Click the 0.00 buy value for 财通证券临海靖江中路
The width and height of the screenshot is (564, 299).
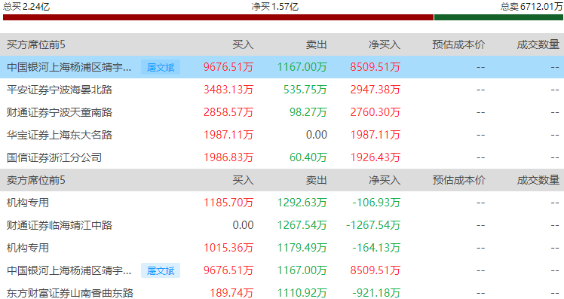[243, 225]
